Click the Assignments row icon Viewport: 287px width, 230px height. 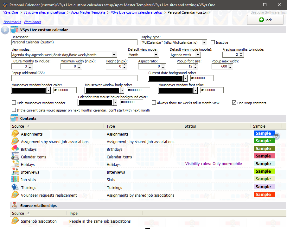(15, 134)
